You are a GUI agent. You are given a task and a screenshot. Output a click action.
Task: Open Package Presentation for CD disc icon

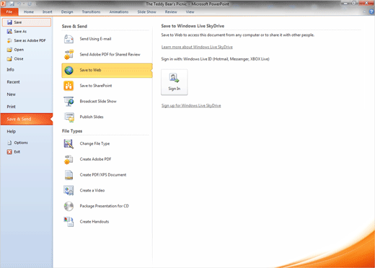(x=69, y=206)
